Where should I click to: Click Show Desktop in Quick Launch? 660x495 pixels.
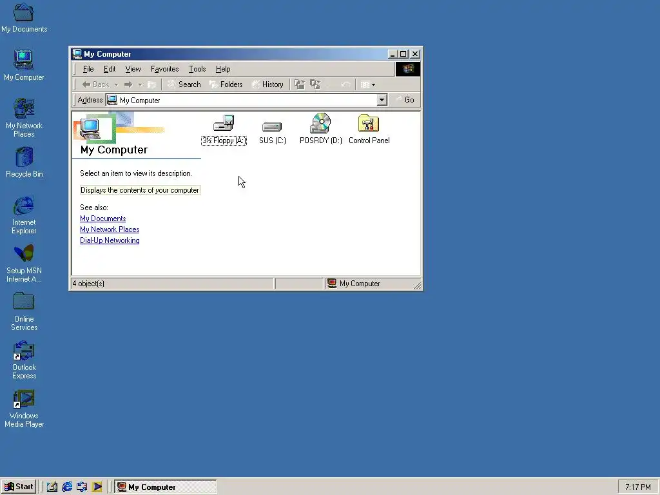pos(52,487)
